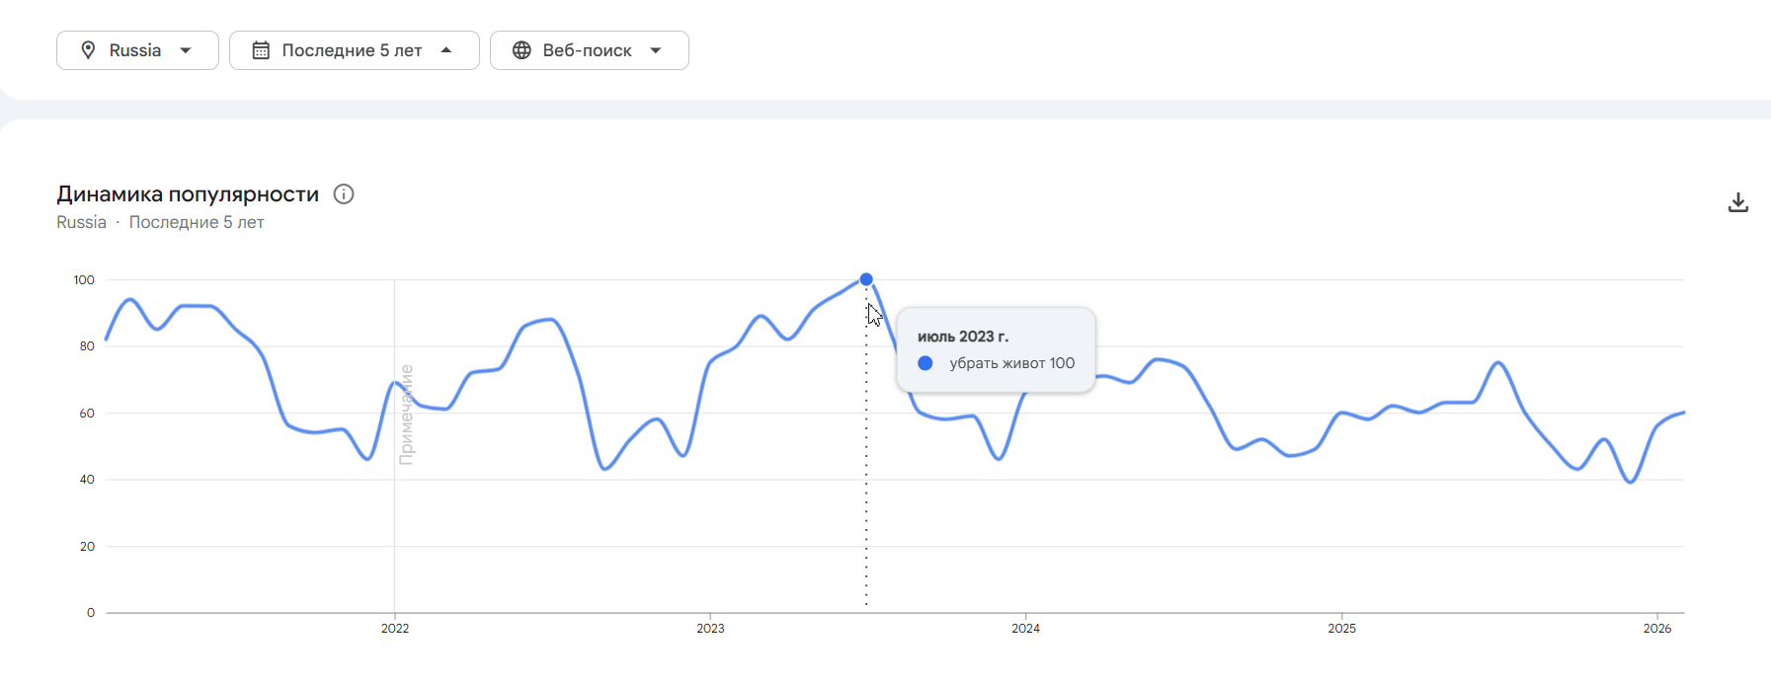Open the Веб-поиск search type dropdown arrow
Viewport: 1771px width, 683px height.
pyautogui.click(x=656, y=50)
